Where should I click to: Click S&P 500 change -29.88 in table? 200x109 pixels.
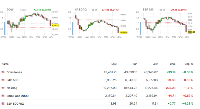point(171,80)
